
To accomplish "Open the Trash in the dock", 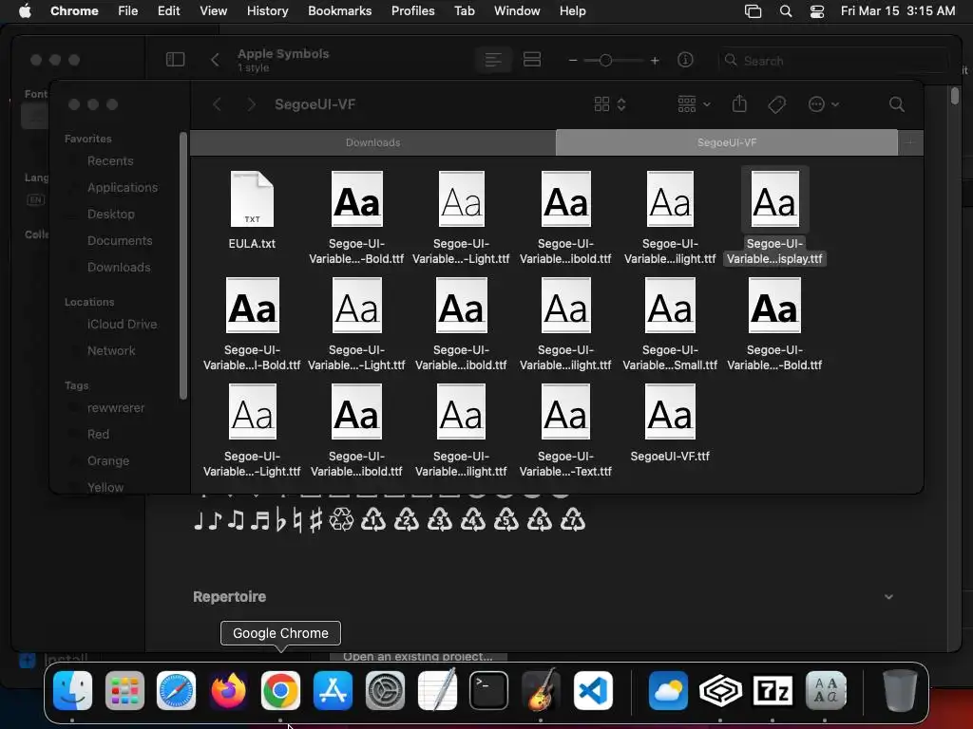I will click(x=900, y=691).
